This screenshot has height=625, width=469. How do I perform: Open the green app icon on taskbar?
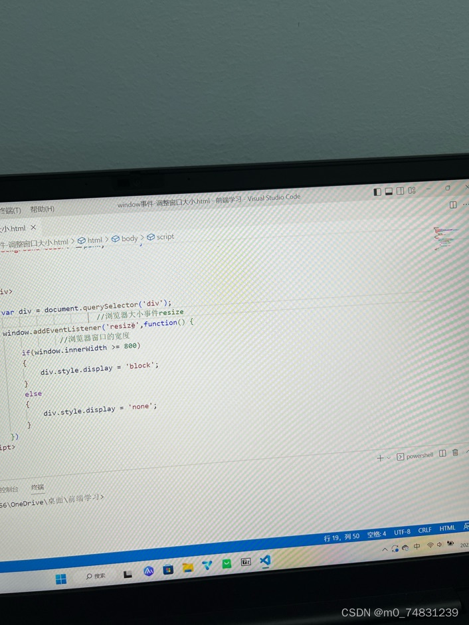coord(227,564)
